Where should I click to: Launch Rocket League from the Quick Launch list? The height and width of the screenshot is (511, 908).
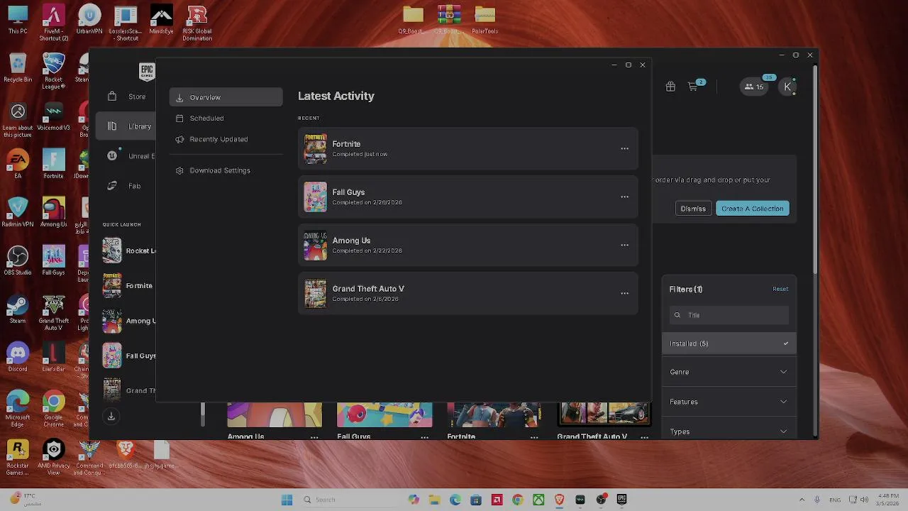128,251
